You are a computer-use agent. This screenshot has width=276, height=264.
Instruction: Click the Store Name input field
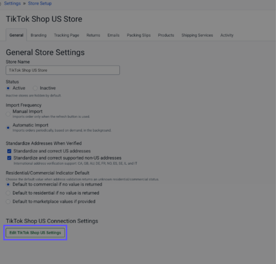(x=63, y=70)
